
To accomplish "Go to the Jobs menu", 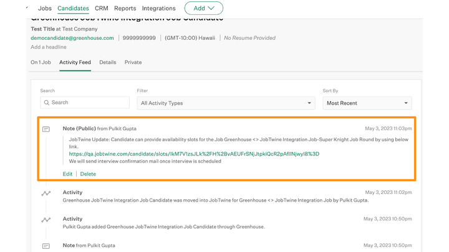I will coord(45,9).
